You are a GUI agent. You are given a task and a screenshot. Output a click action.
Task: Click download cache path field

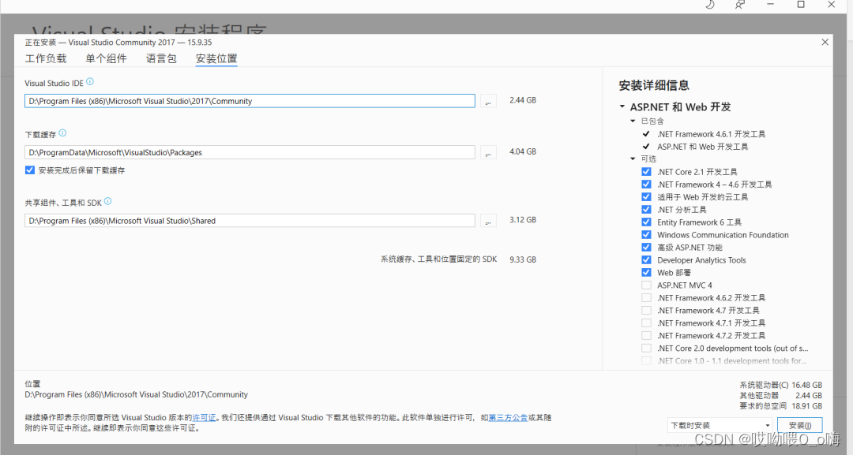click(x=250, y=152)
